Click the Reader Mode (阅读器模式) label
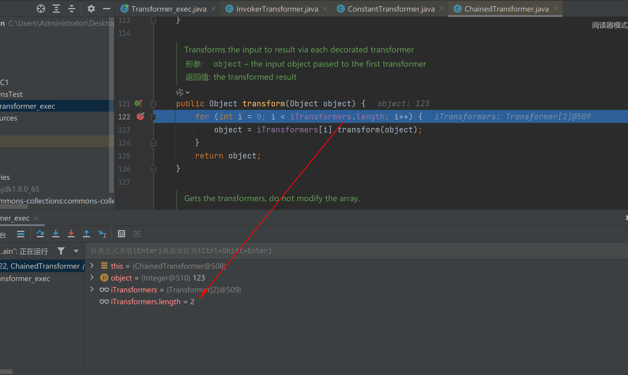Screen dimensions: 628x375 610,25
